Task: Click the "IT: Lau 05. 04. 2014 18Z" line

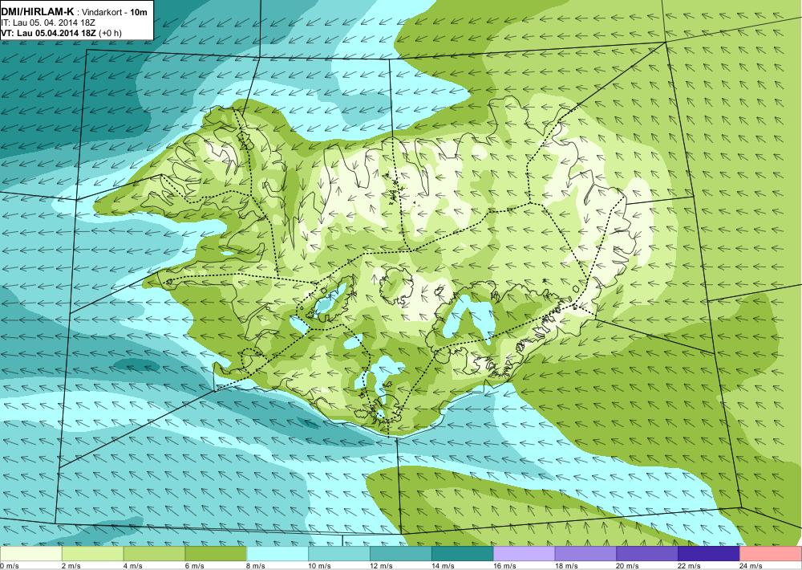Action: coord(47,22)
